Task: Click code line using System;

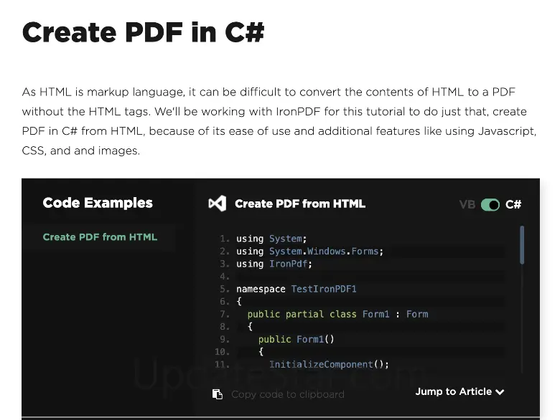Action: [271, 239]
